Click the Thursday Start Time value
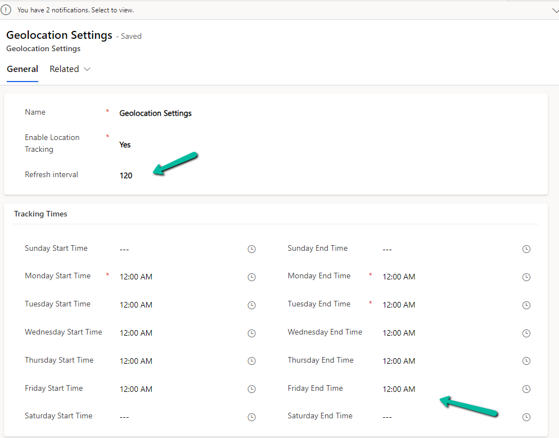Image resolution: width=559 pixels, height=438 pixels. point(136,361)
